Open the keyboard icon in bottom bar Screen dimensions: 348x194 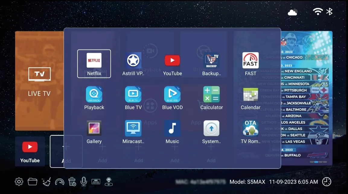point(96,182)
